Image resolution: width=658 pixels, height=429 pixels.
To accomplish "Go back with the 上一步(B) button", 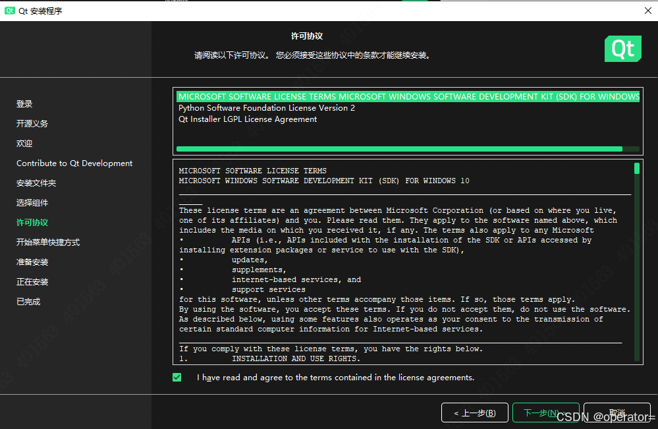I will click(475, 413).
